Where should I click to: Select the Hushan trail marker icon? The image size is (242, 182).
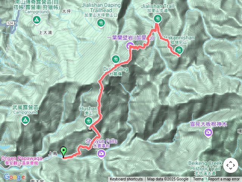(88, 121)
